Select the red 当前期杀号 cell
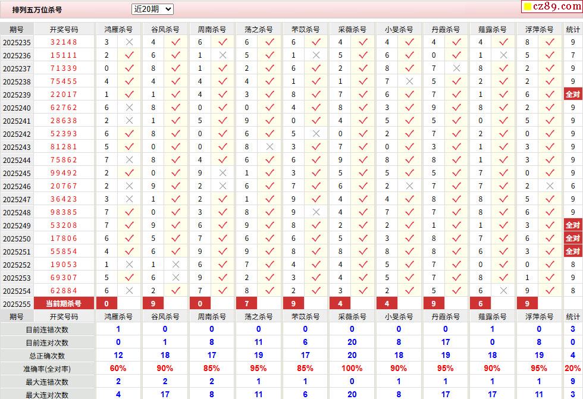This screenshot has width=583, height=399. pyautogui.click(x=64, y=303)
